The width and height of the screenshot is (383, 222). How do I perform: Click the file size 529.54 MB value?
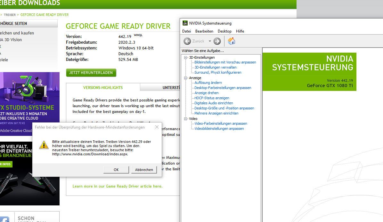pyautogui.click(x=128, y=59)
